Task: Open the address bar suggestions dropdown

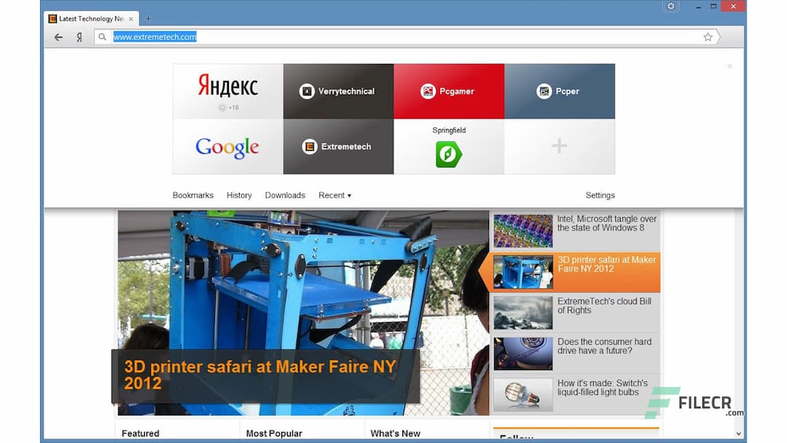Action: pos(718,36)
